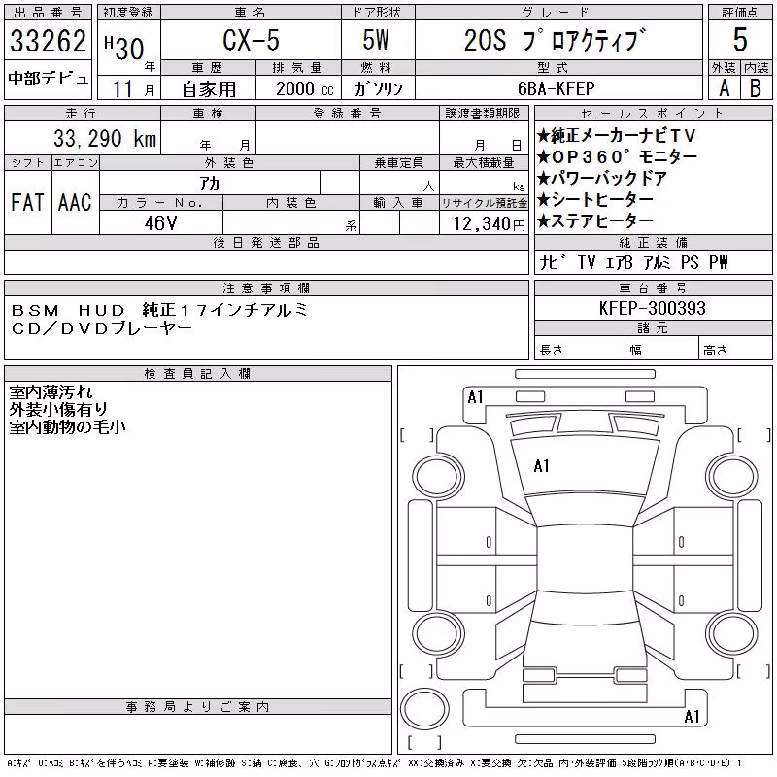Click the "後日発送部品" header
Image resolution: width=777 pixels, height=777 pixels.
click(x=266, y=242)
